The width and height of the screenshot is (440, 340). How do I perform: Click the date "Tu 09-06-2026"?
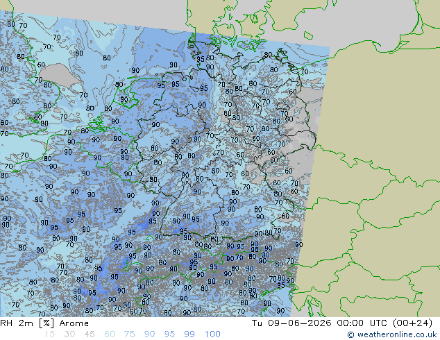(x=291, y=323)
